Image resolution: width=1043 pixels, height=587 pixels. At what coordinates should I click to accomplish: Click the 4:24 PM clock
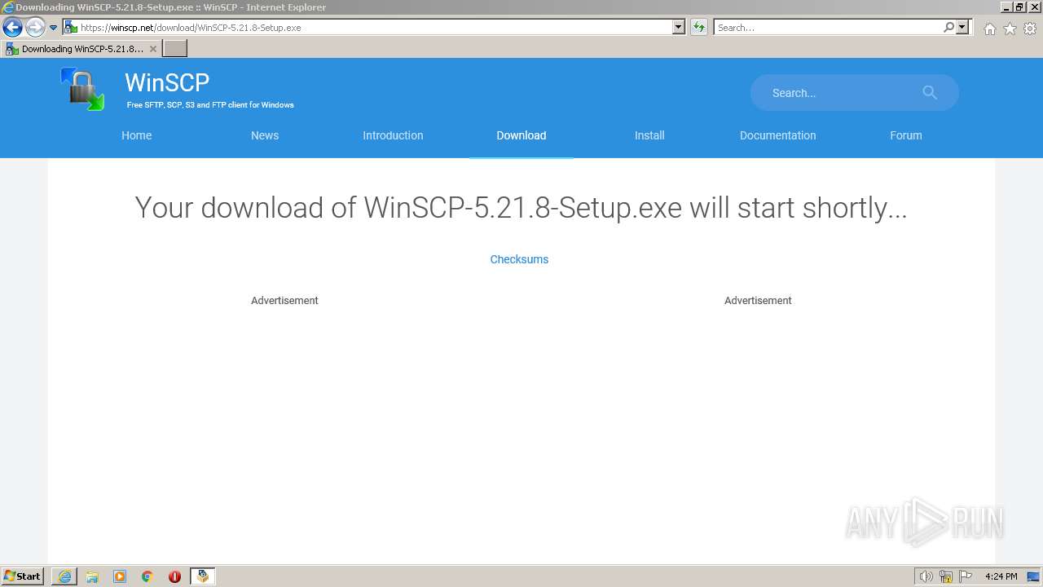click(1001, 576)
